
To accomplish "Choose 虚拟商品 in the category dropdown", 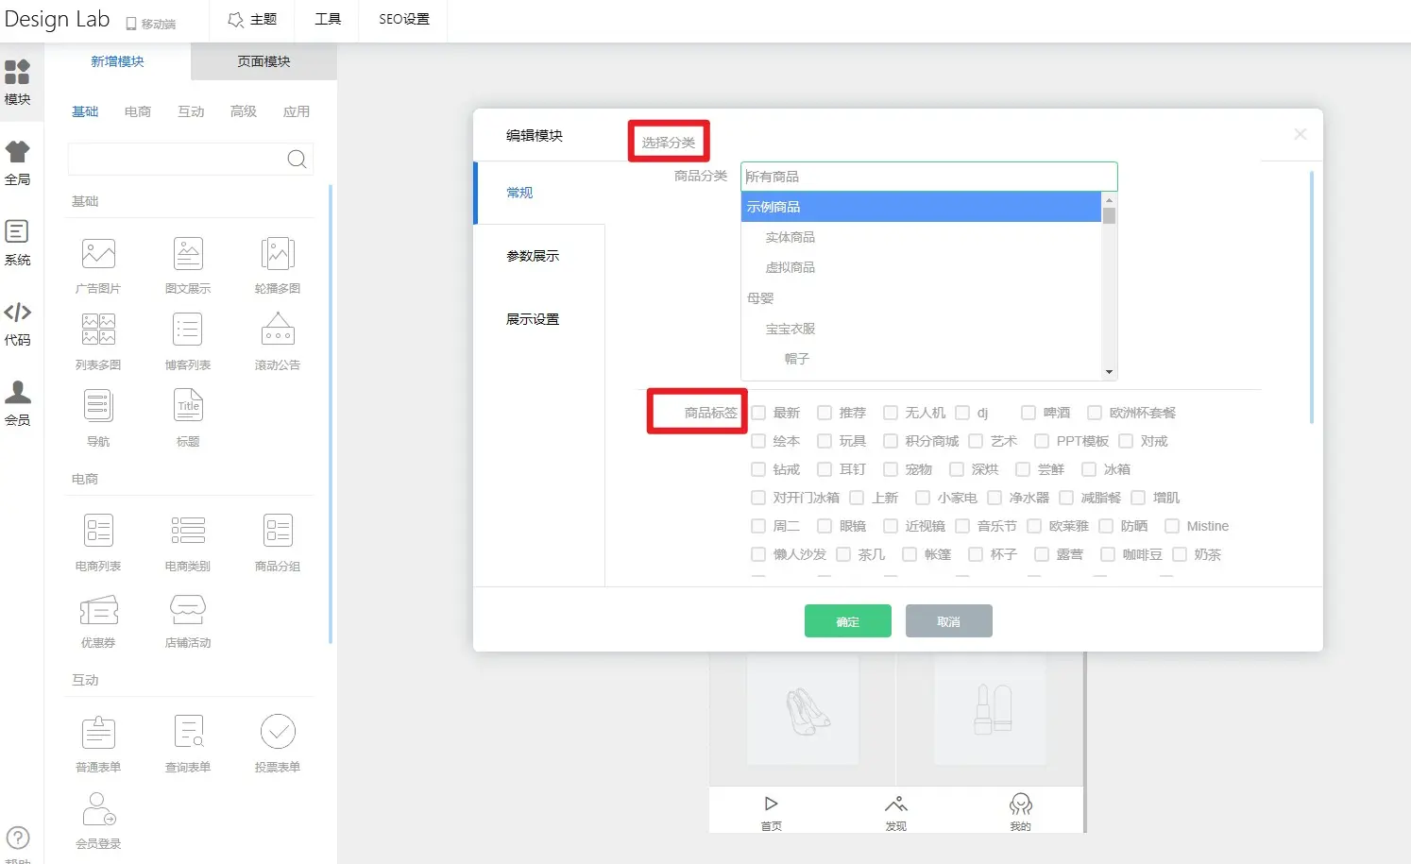I will click(x=790, y=266).
